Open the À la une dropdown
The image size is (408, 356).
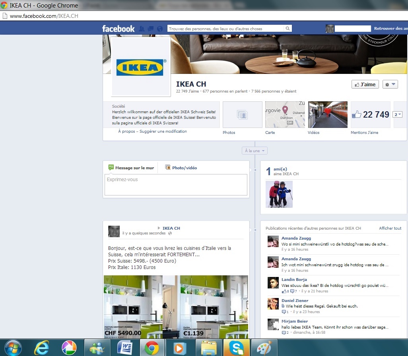tap(255, 151)
